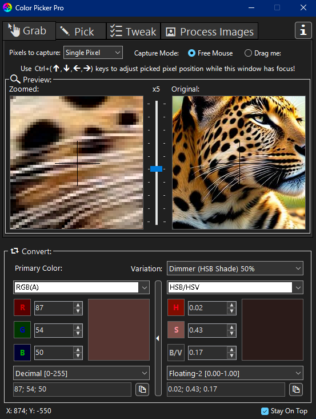Click the dimmer variation color preview swatch

[x=273, y=330]
